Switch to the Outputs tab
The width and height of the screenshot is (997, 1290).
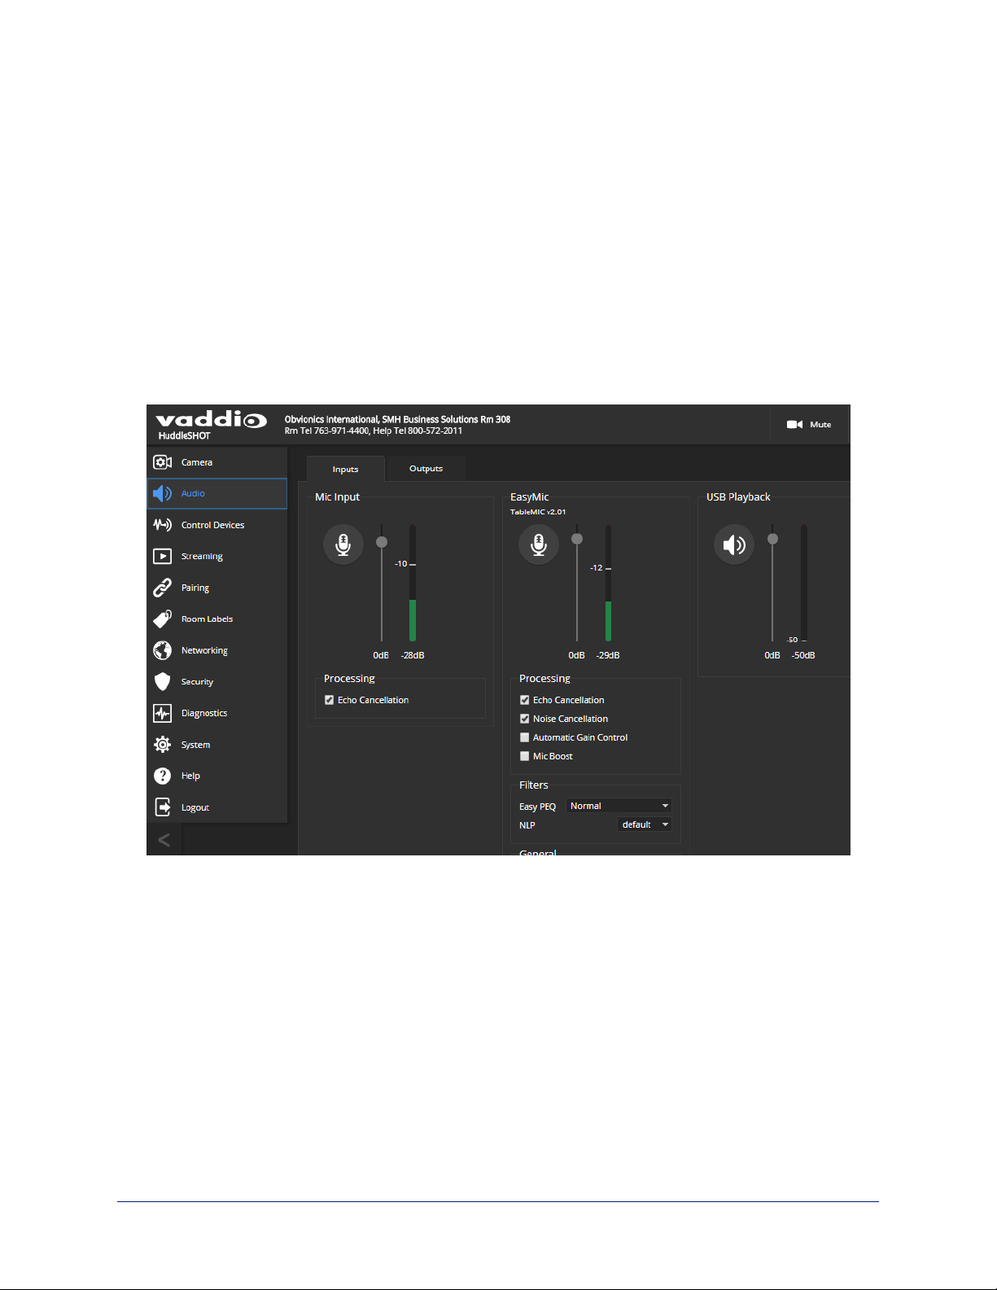click(426, 469)
